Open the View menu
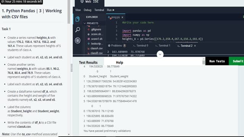Image resolution: width=244 pixels, height=137 pixels. pyautogui.click(x=78, y=10)
